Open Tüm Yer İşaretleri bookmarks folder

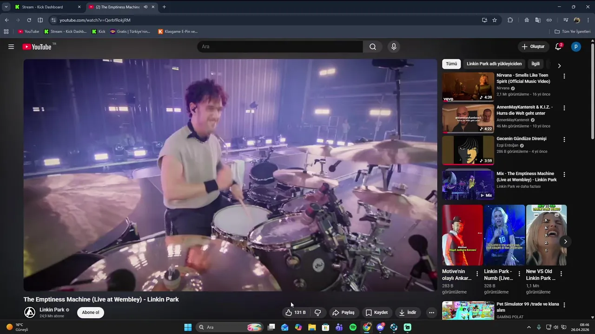(x=572, y=32)
